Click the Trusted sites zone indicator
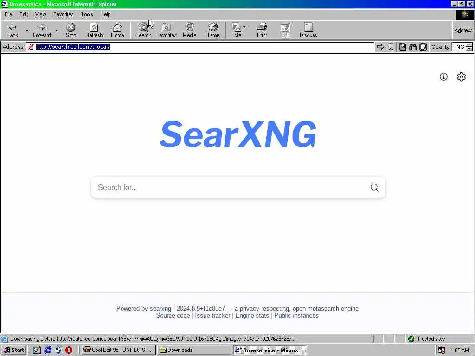This screenshot has width=475, height=356. pos(439,339)
